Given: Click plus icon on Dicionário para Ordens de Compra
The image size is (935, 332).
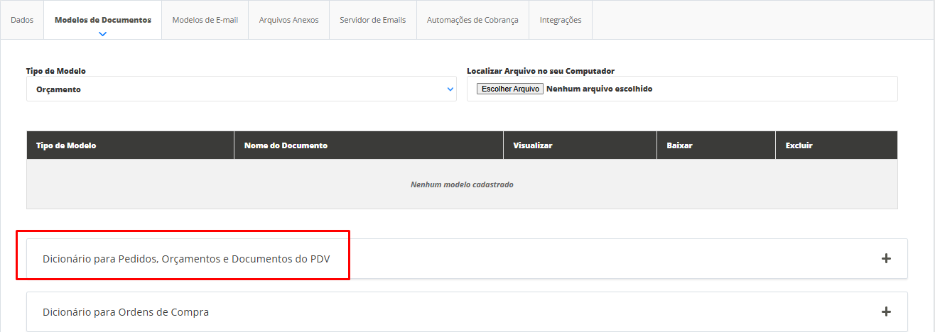Looking at the screenshot, I should (x=885, y=312).
